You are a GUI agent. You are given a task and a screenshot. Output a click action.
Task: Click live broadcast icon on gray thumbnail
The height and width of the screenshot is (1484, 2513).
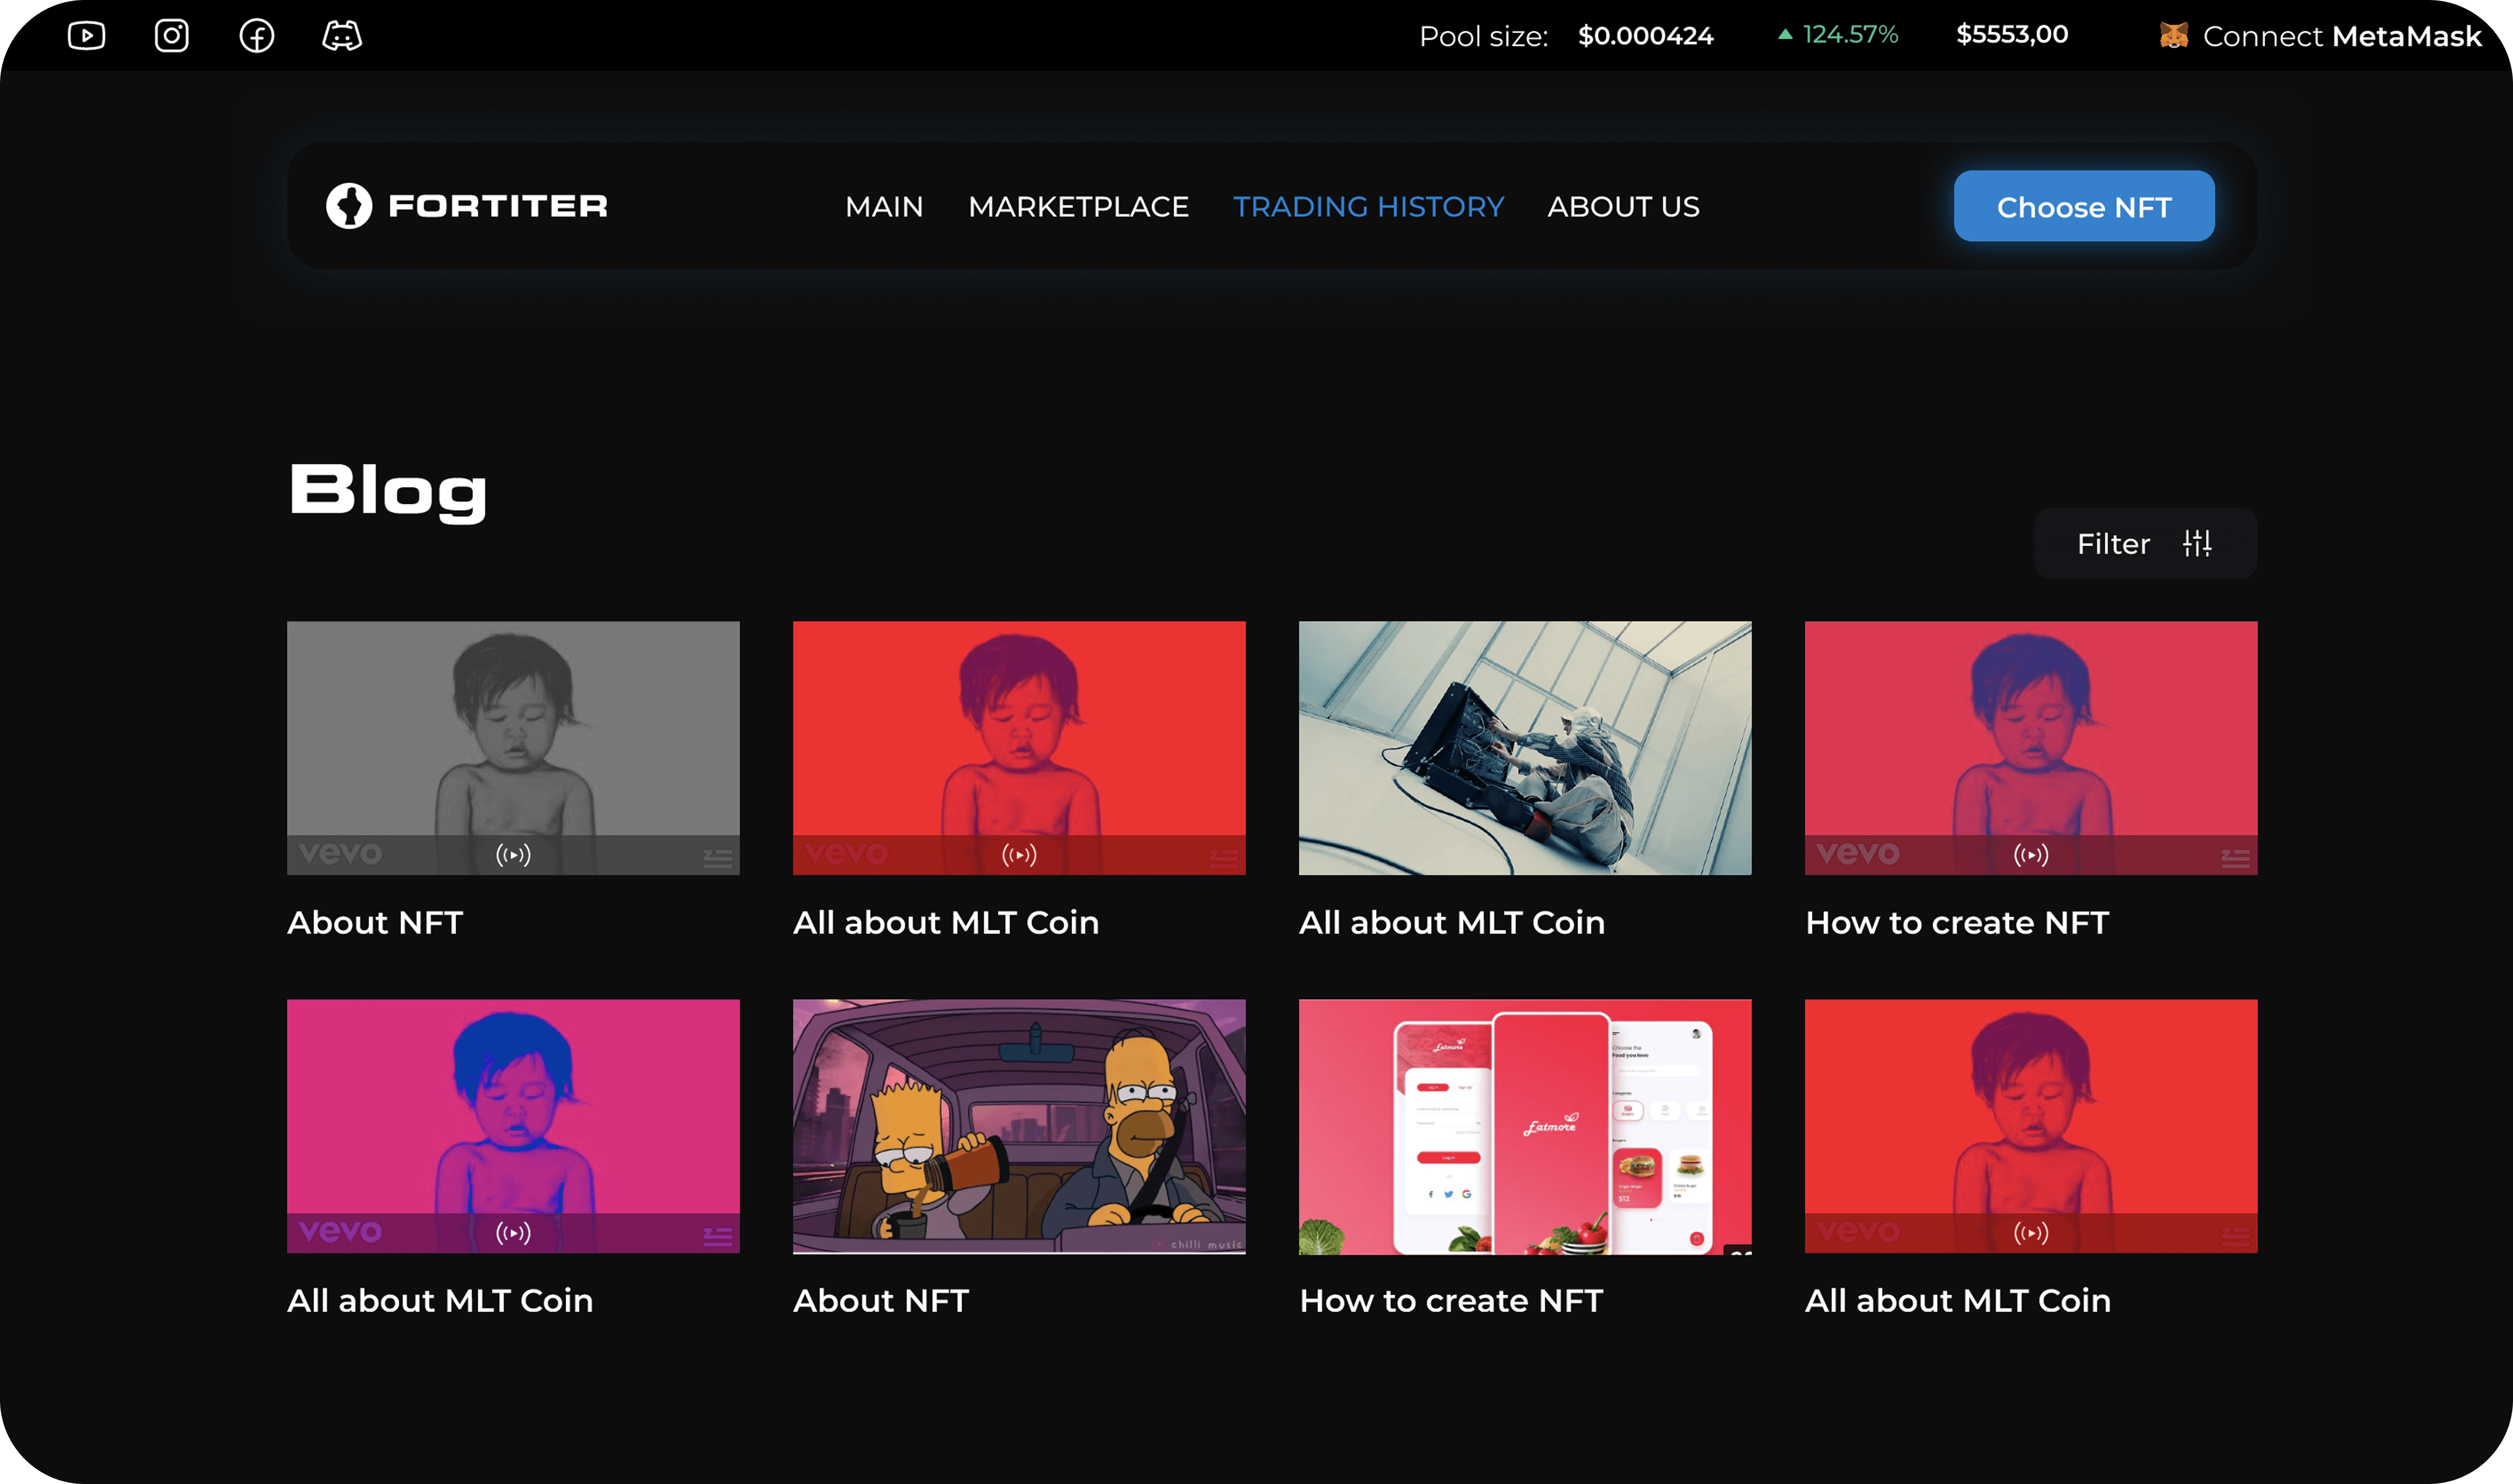pos(513,855)
